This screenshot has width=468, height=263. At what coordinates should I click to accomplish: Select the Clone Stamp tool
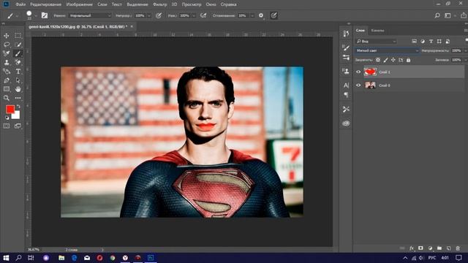click(7, 63)
